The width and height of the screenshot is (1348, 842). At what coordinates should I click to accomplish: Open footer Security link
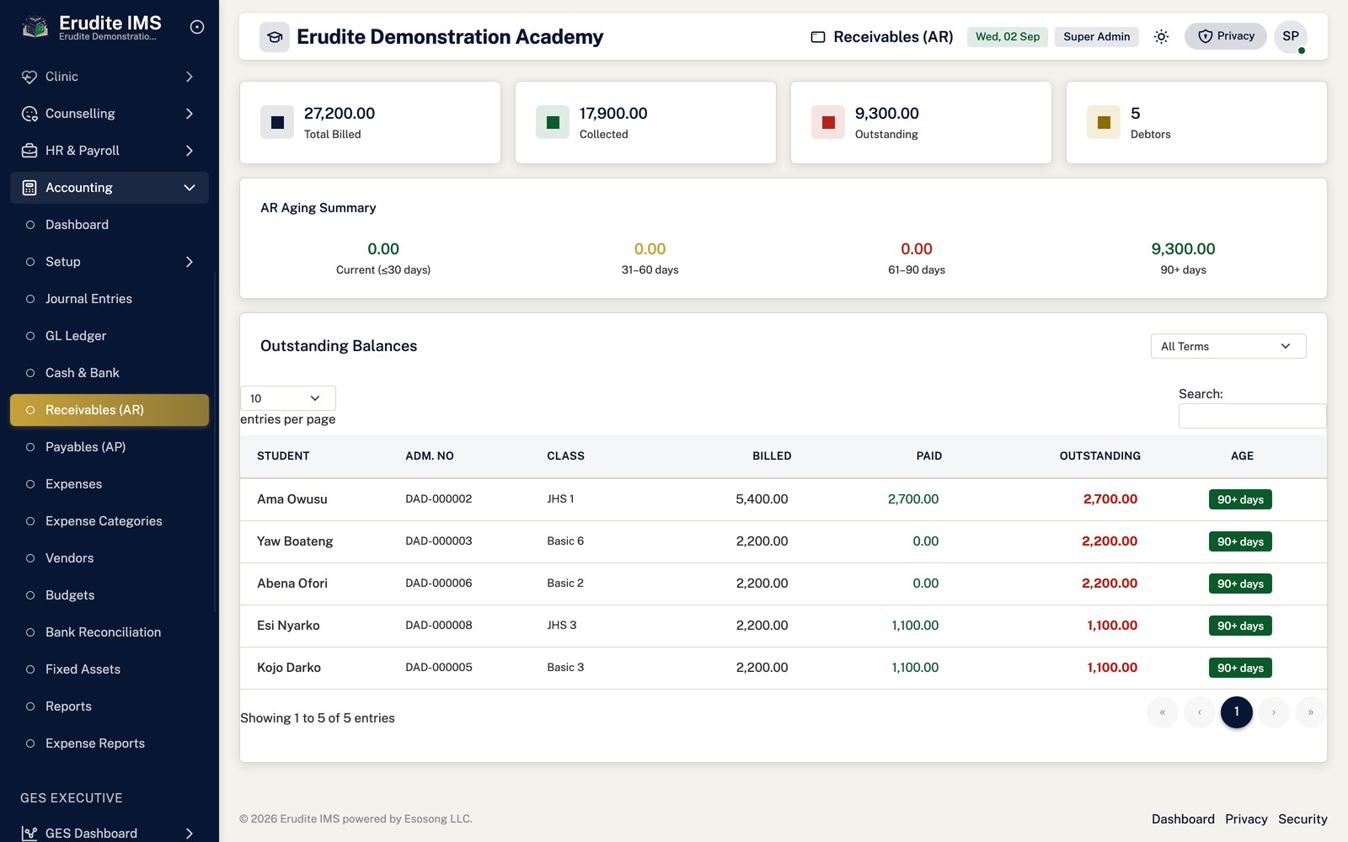point(1303,819)
